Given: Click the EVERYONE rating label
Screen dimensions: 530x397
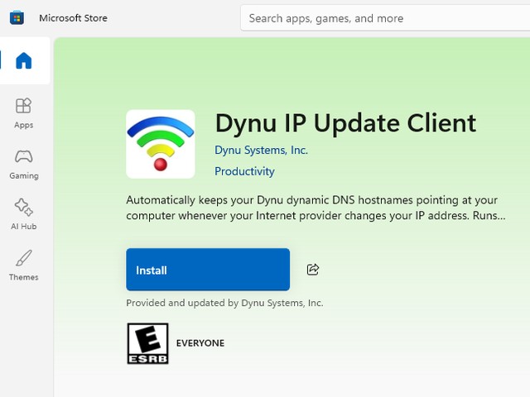Looking at the screenshot, I should pyautogui.click(x=200, y=343).
